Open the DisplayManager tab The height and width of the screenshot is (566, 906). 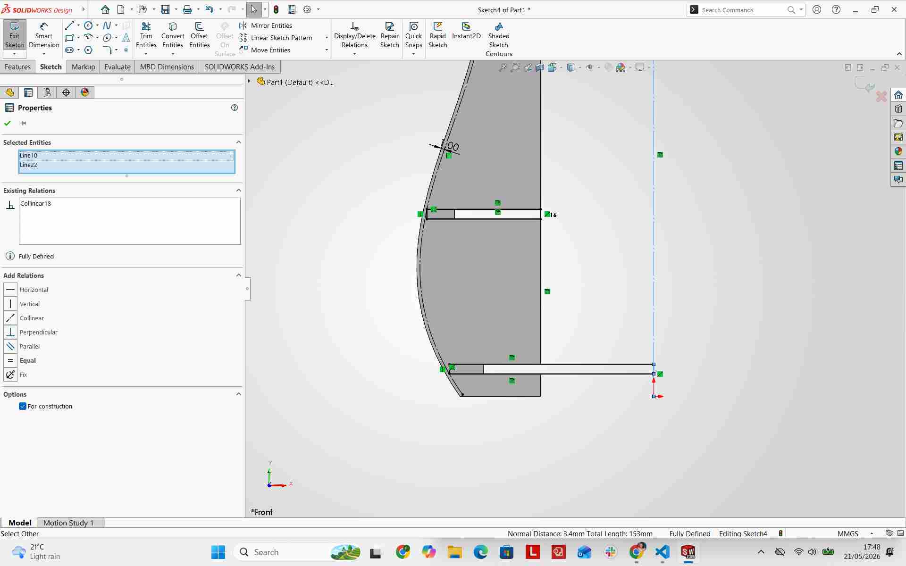85,92
